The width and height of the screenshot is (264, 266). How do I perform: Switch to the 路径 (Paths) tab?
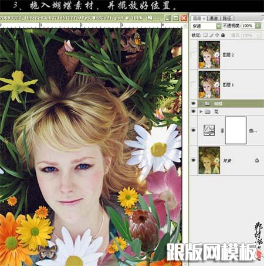tap(227, 18)
